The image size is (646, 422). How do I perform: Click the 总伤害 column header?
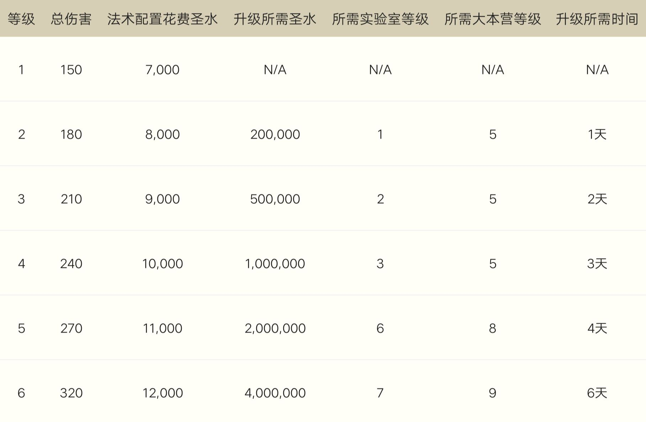(x=71, y=19)
